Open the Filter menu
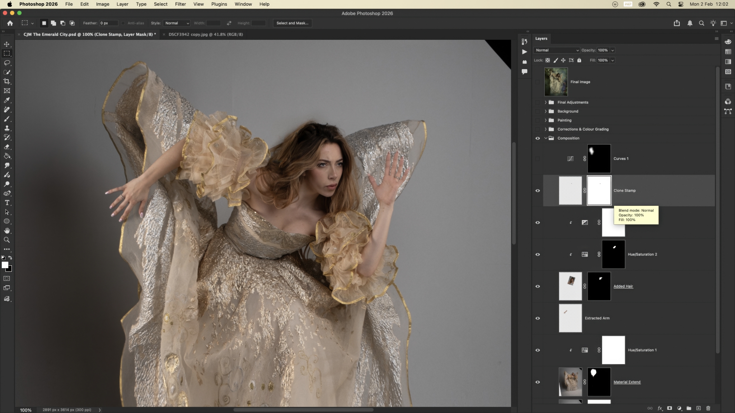 tap(180, 4)
